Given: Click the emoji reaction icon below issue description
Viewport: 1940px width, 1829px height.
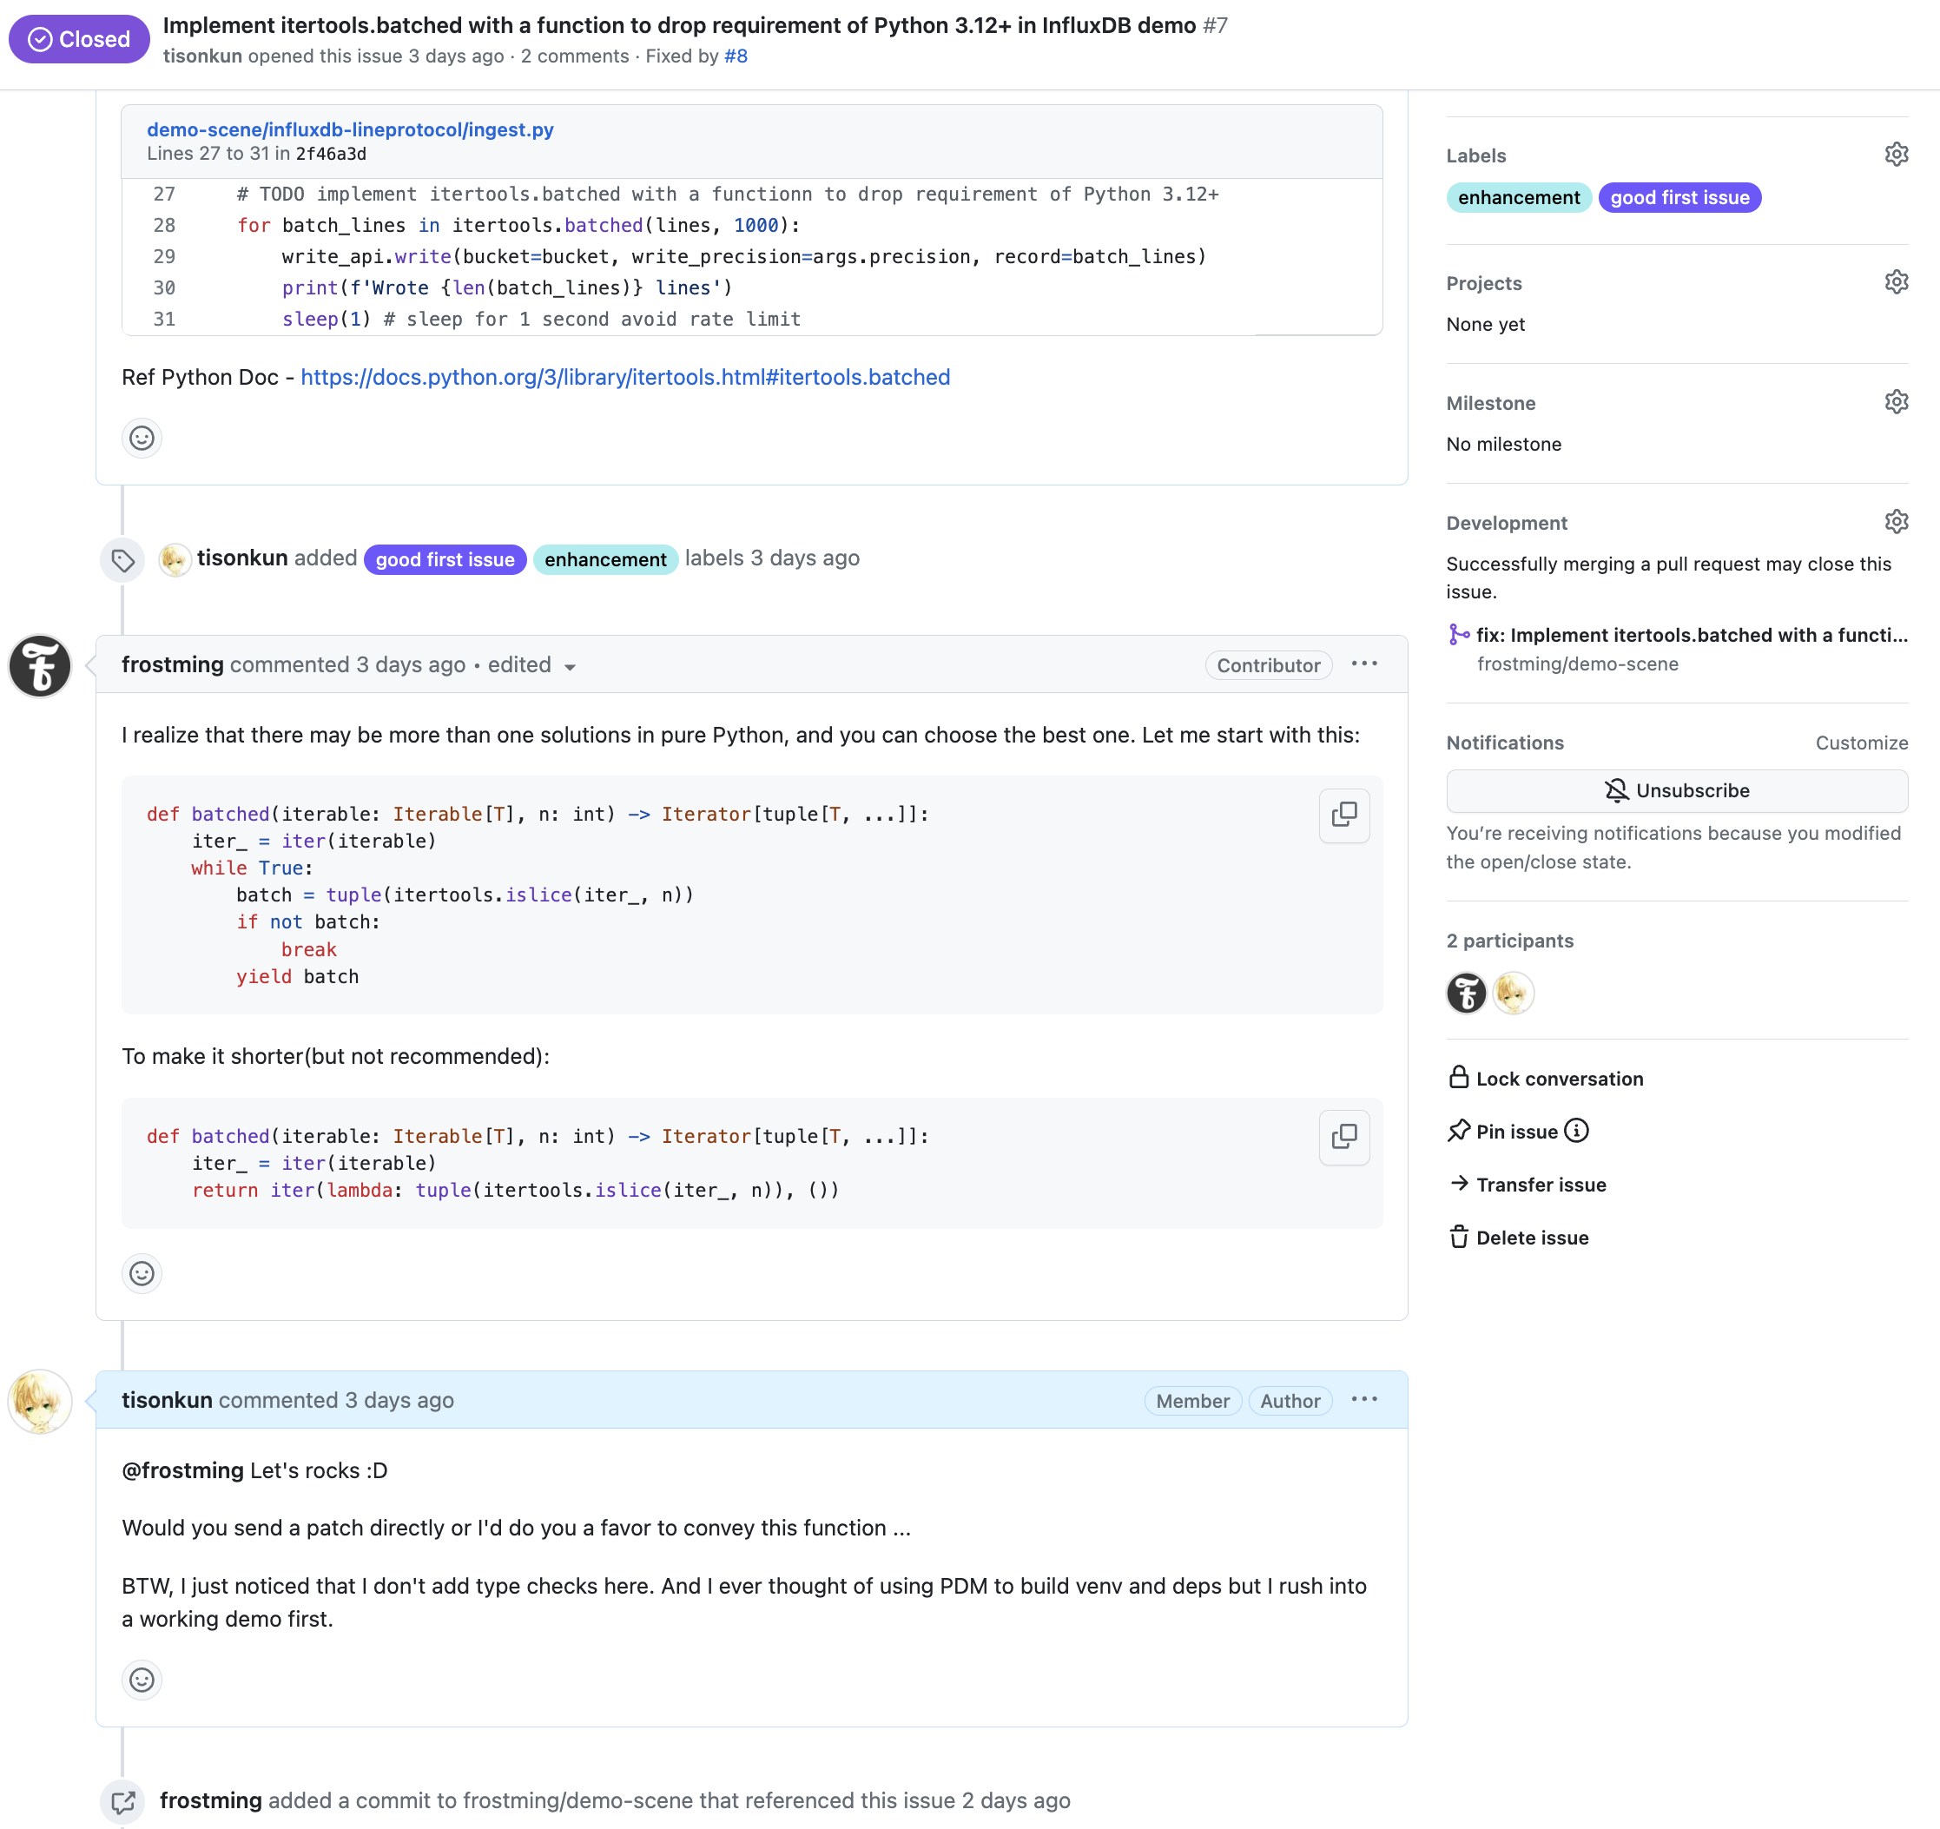Looking at the screenshot, I should [x=141, y=437].
